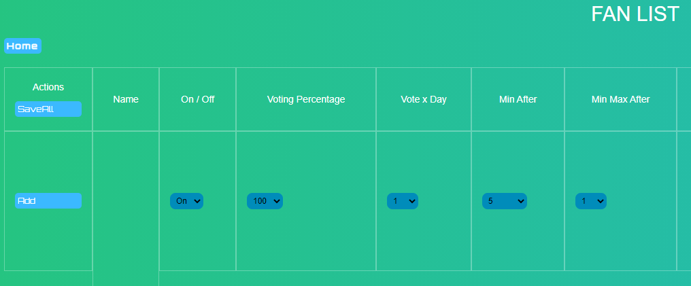The width and height of the screenshot is (691, 286).
Task: Toggle the On / Off selector
Action: click(x=186, y=201)
